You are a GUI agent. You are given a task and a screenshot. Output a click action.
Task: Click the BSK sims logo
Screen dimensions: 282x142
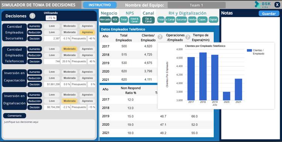pyautogui.click(x=262, y=5)
